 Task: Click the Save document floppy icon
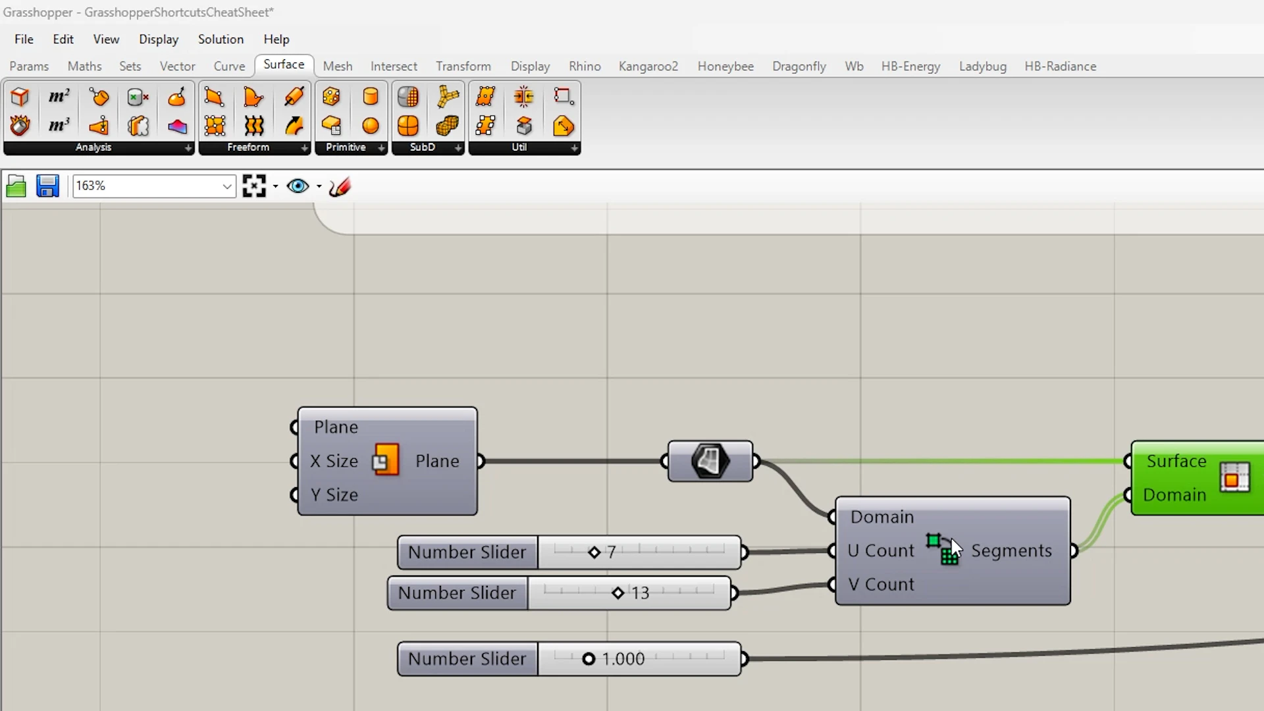[x=47, y=186]
